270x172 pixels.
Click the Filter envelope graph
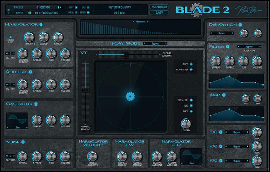click(236, 81)
